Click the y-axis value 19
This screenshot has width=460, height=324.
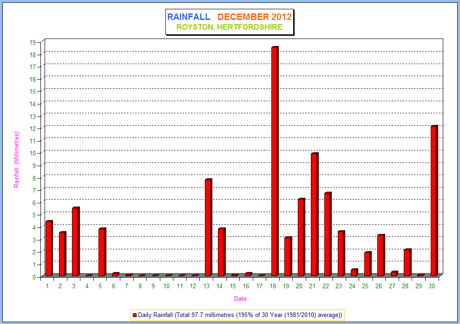pyautogui.click(x=33, y=43)
